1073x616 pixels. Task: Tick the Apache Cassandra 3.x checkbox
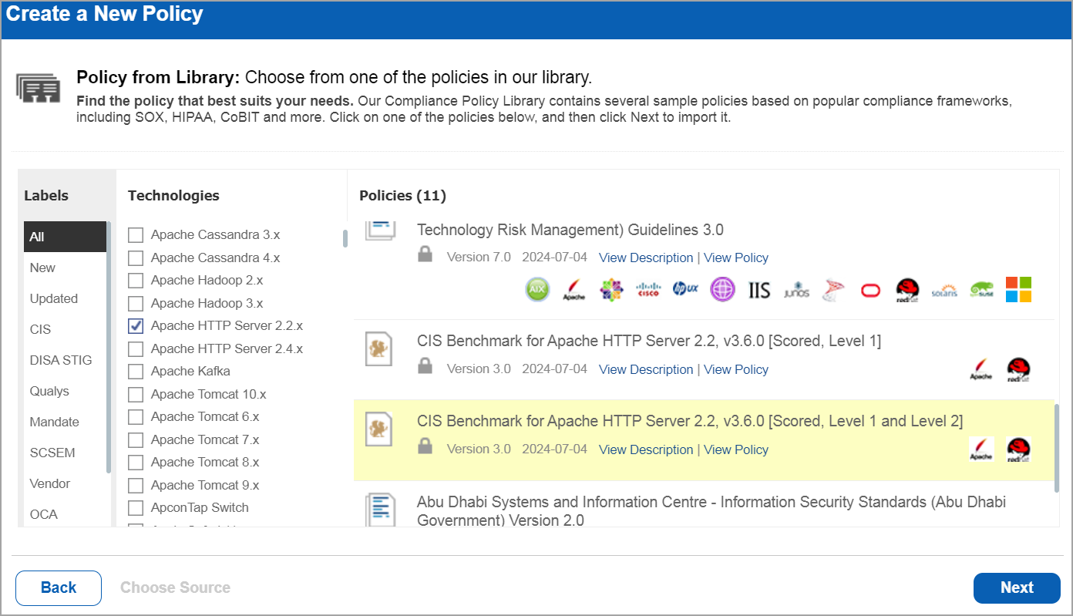[136, 235]
